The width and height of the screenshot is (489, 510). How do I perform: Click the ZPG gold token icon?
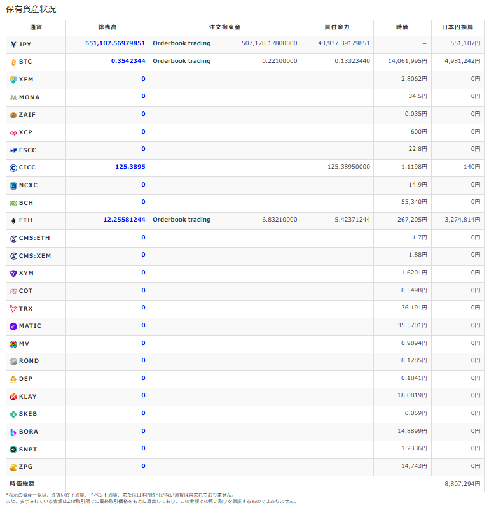pyautogui.click(x=13, y=467)
